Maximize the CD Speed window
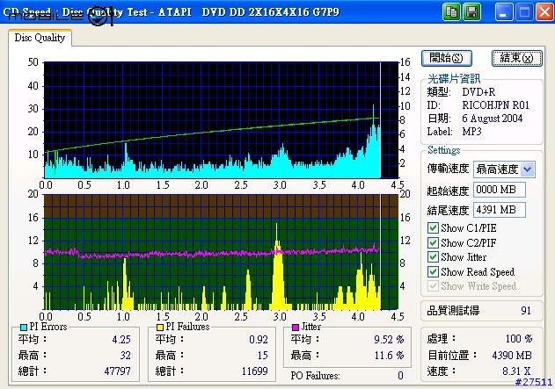This screenshot has width=555, height=389. pyautogui.click(x=524, y=12)
